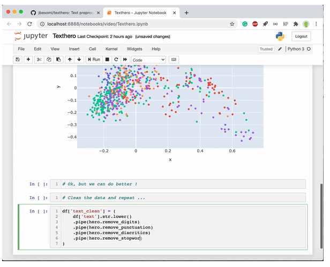330x267 pixels.
Task: Open the Insert menu
Action: tap(74, 49)
